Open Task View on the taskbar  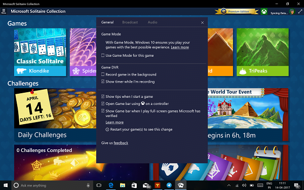click(99, 185)
